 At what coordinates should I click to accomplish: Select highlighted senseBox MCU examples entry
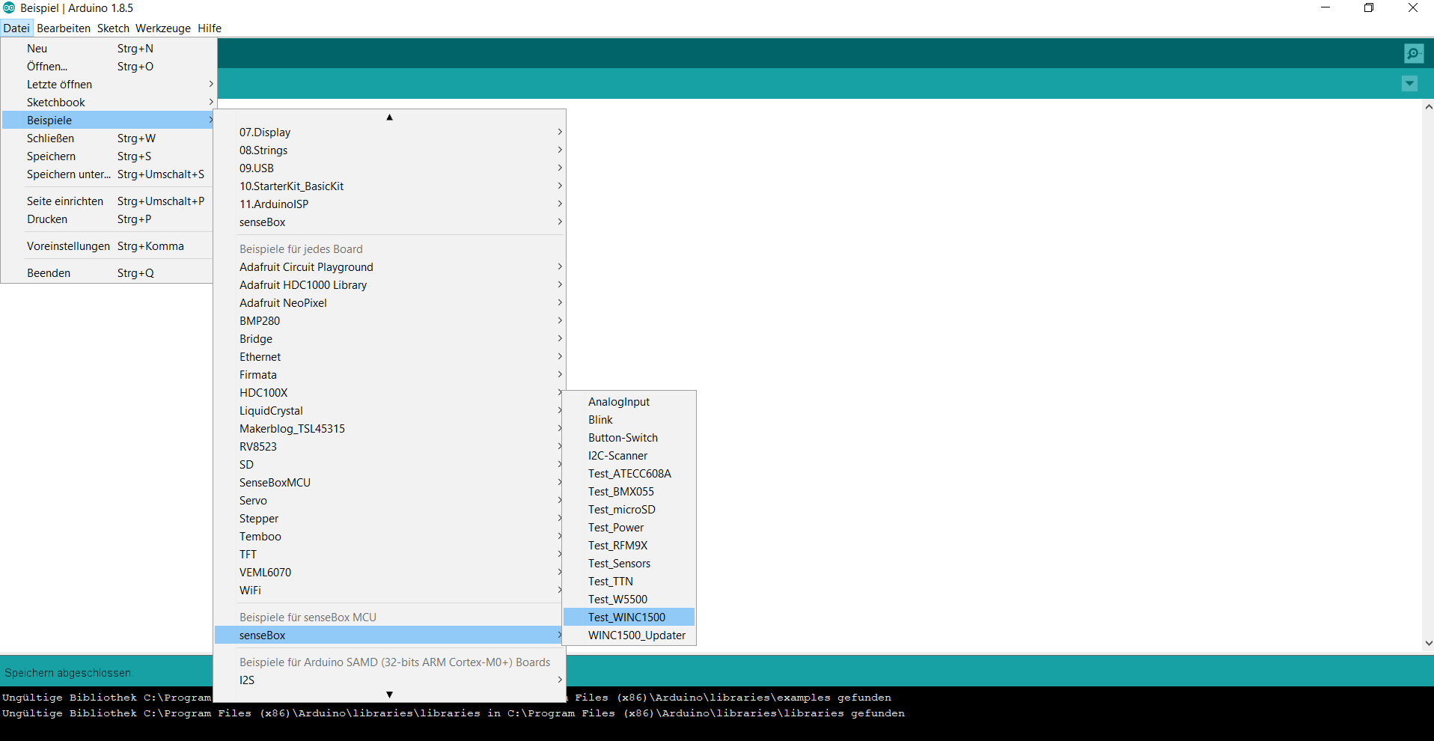tap(390, 635)
